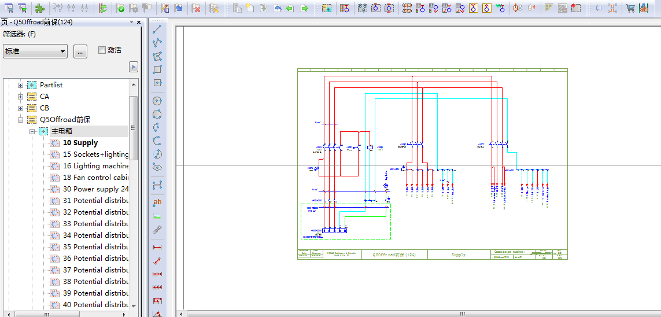The width and height of the screenshot is (661, 317).
Task: Insert an image with the picture tool
Action: pos(157,216)
